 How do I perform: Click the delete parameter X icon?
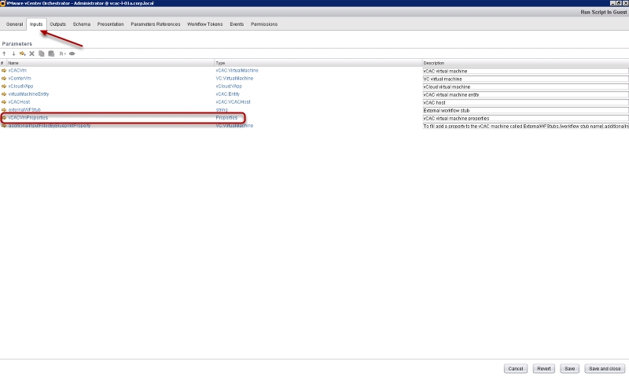point(32,53)
